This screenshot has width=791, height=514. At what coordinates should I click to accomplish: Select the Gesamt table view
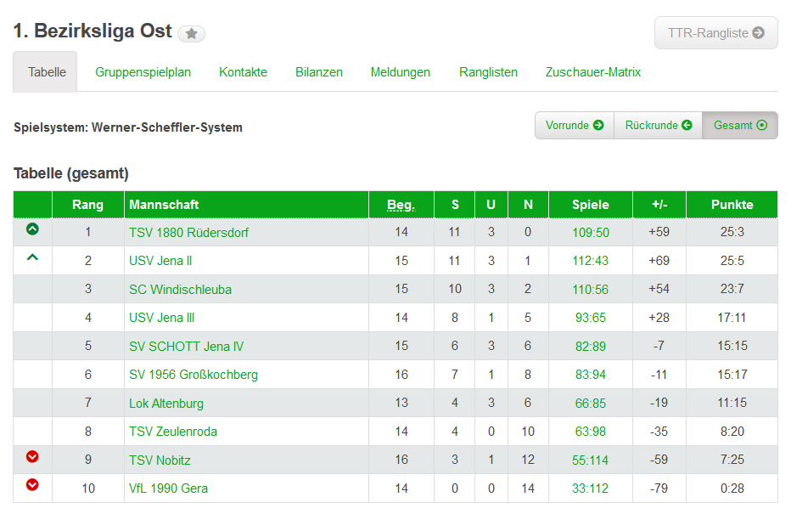pos(739,125)
